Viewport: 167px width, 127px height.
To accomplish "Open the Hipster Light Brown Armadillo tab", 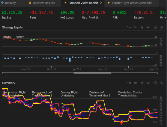I will coord(132,3).
